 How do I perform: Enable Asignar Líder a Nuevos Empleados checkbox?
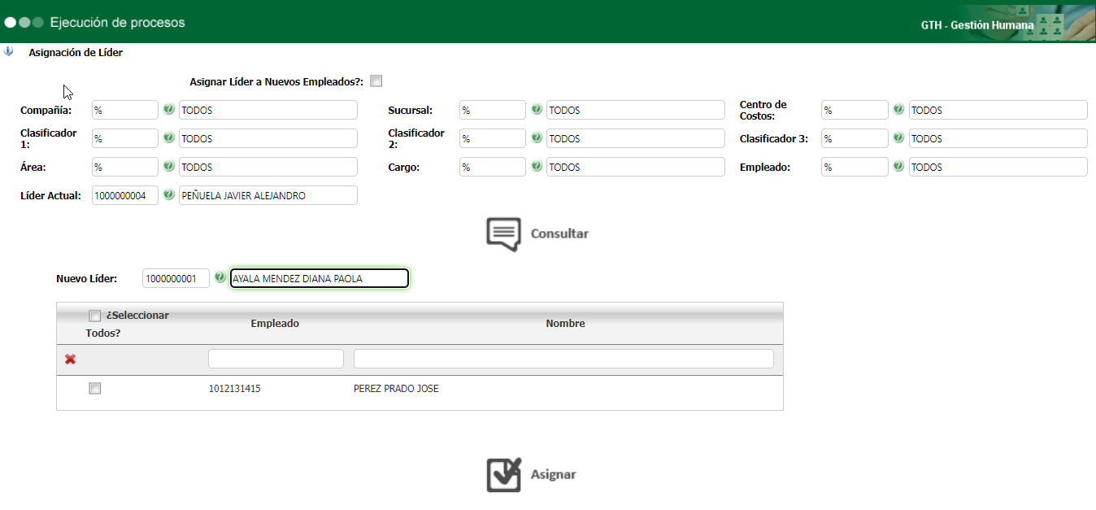click(376, 81)
